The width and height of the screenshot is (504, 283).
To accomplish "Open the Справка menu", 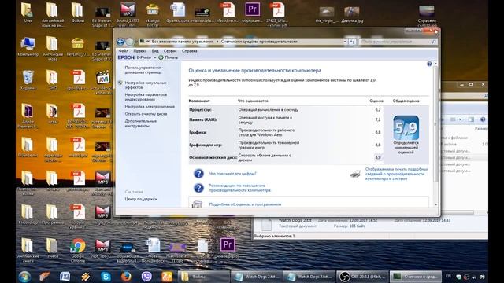I will click(x=190, y=51).
